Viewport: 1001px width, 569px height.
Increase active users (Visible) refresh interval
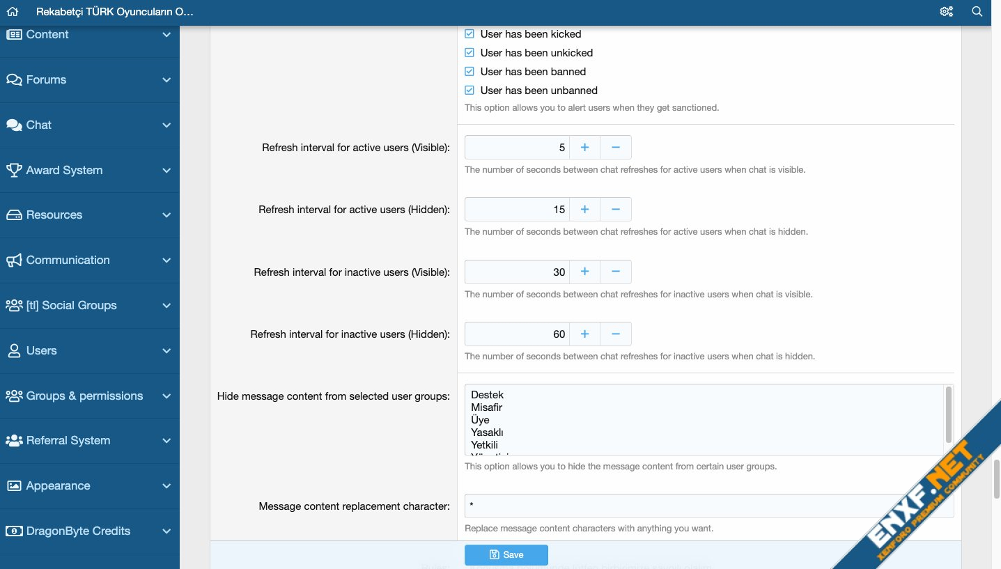[x=584, y=148]
